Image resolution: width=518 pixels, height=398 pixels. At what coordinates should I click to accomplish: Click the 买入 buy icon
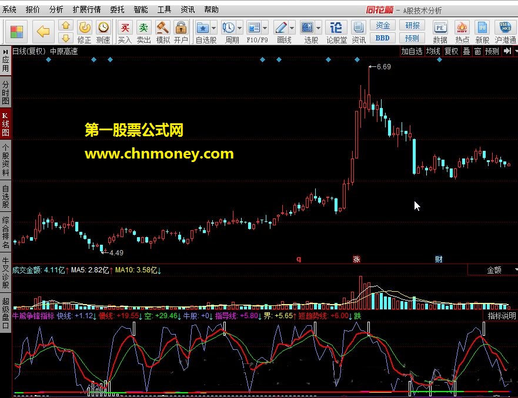(x=125, y=28)
